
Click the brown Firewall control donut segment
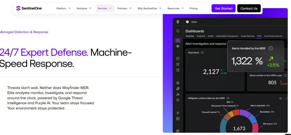coord(227,118)
